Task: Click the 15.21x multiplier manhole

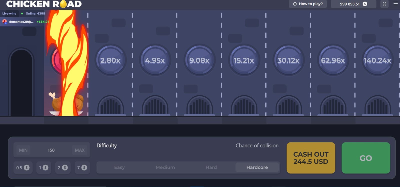Action: click(x=244, y=60)
